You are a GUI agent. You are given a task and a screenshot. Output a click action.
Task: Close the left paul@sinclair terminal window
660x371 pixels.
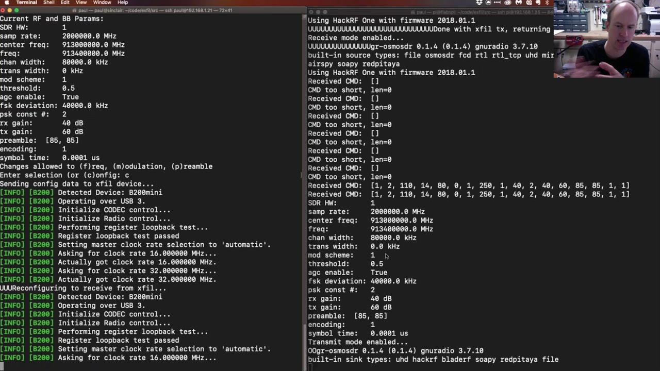(3, 10)
